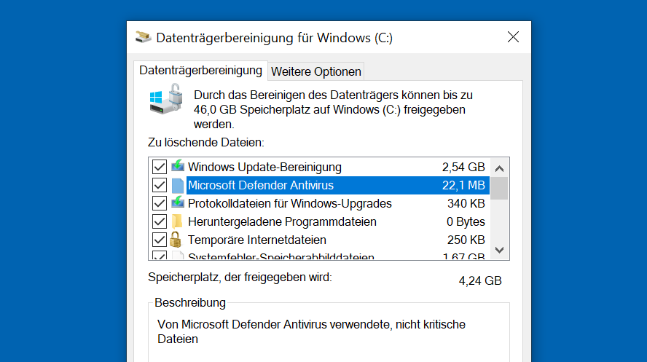Click the padlock icon for Temporäre Internetdateien
Viewport: 647px width, 362px height.
(176, 240)
